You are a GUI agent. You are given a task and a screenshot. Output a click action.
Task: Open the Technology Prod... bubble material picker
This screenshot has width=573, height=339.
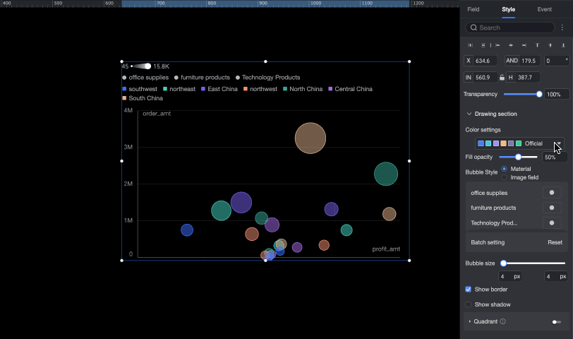tap(552, 222)
